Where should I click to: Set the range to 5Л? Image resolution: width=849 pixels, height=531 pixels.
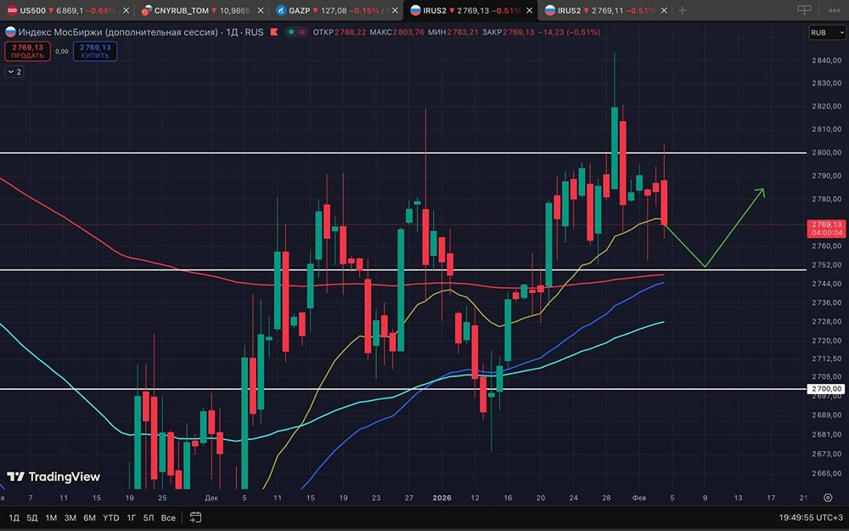149,517
